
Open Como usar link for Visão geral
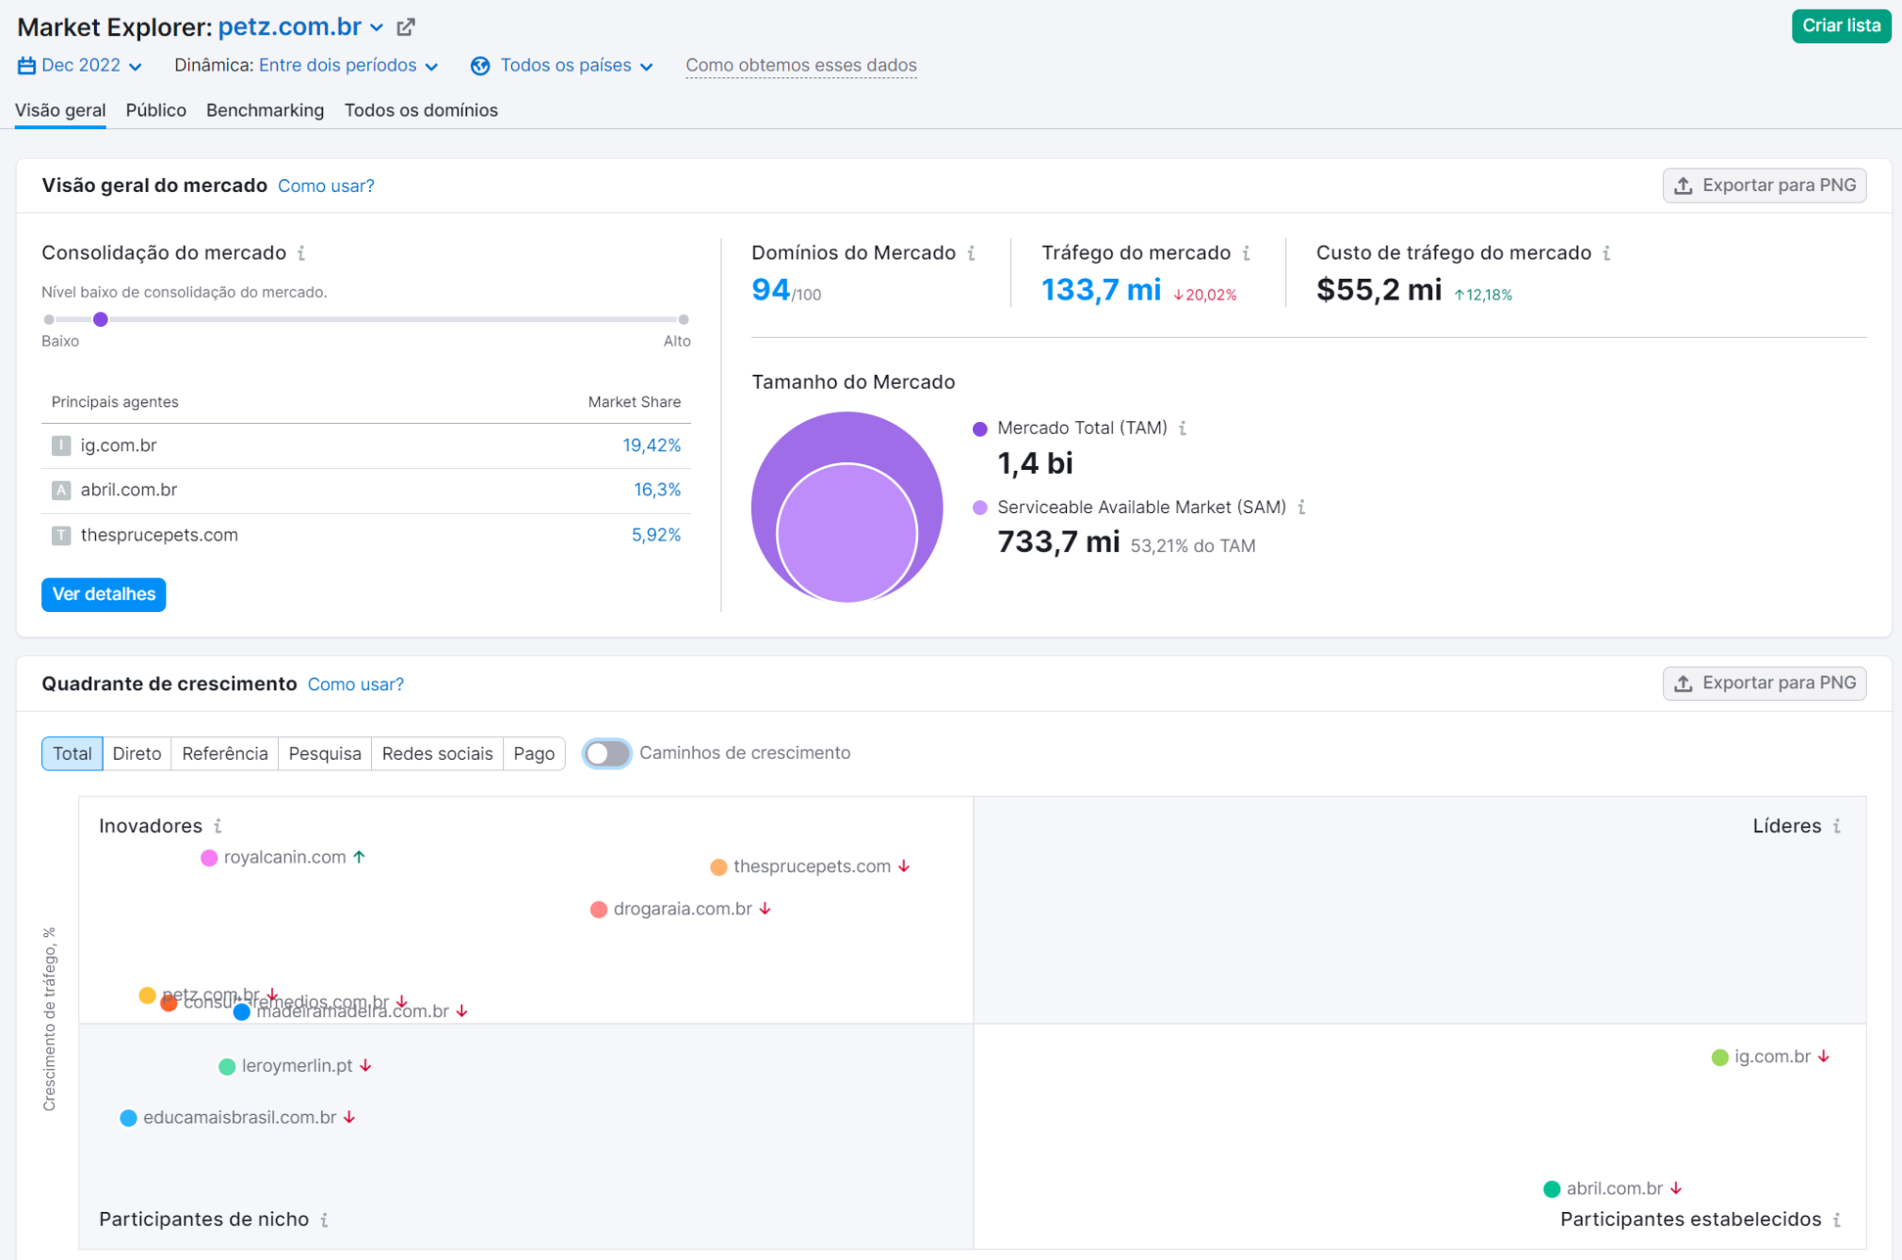(326, 186)
